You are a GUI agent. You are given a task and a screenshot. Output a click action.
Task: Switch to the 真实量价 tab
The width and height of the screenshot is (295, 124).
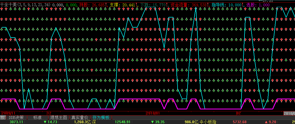(x=80, y=118)
